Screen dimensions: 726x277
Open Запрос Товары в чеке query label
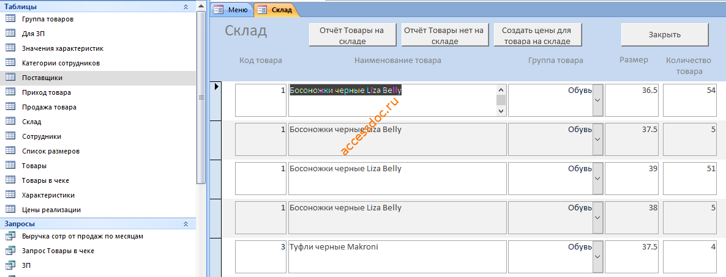click(58, 251)
